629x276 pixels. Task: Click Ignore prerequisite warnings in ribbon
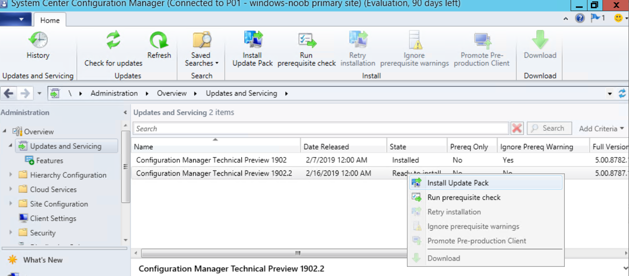[x=414, y=49]
